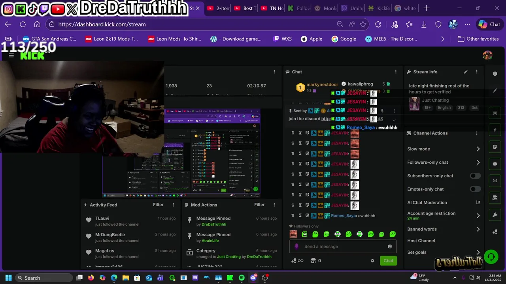Click the shop icon below the chat box
The height and width of the screenshot is (284, 506).
(x=313, y=261)
